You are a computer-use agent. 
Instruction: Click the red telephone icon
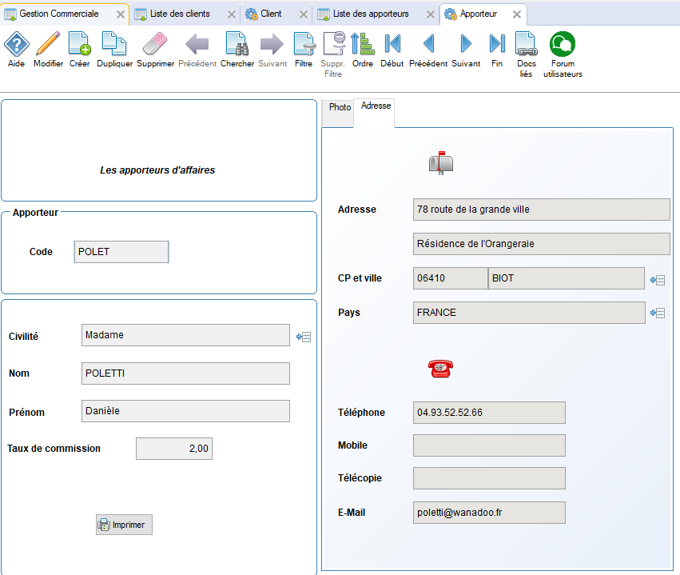pyautogui.click(x=440, y=369)
